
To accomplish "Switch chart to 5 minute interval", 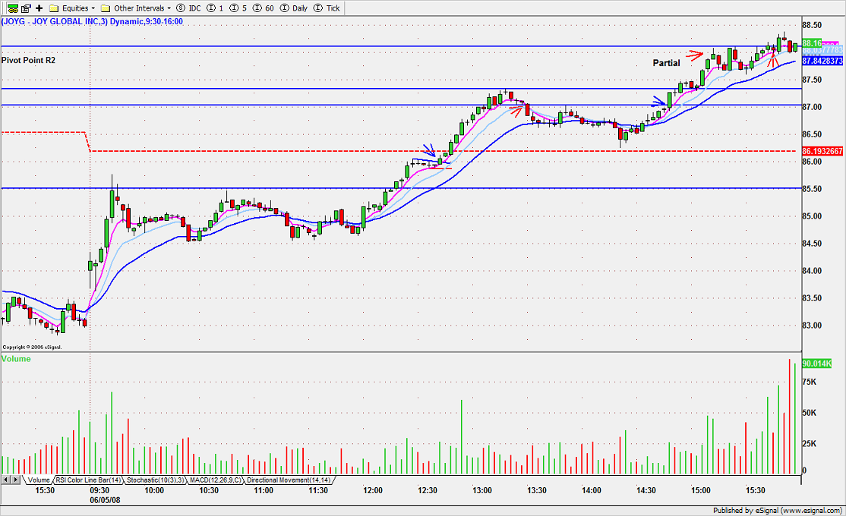I will click(x=238, y=8).
